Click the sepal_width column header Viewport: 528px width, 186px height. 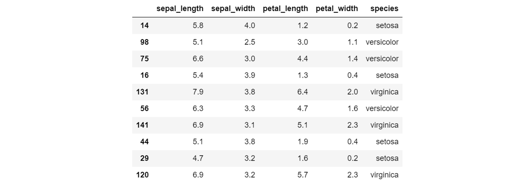233,8
